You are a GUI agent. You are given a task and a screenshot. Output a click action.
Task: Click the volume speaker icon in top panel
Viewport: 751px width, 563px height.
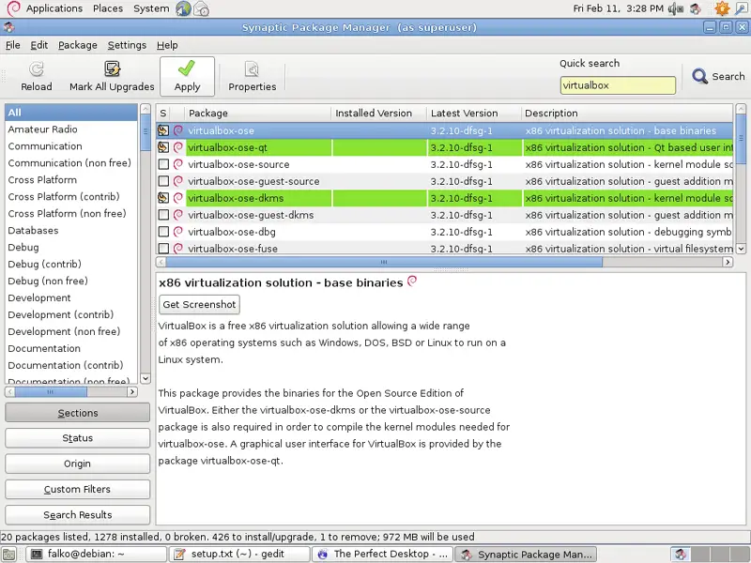click(676, 8)
